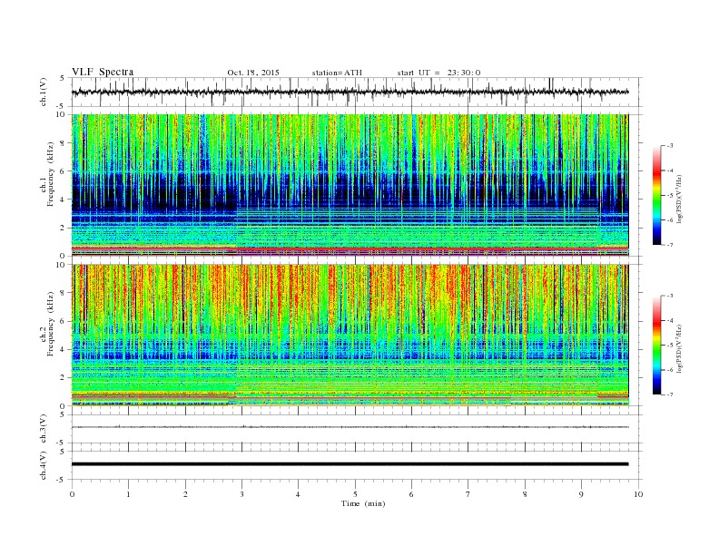The height and width of the screenshot is (555, 719).
Task: Click time axis tick label '3'
Action: click(x=241, y=494)
